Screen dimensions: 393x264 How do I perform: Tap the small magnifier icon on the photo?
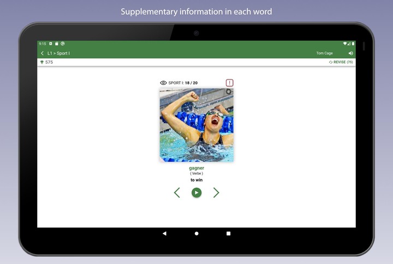[x=229, y=92]
